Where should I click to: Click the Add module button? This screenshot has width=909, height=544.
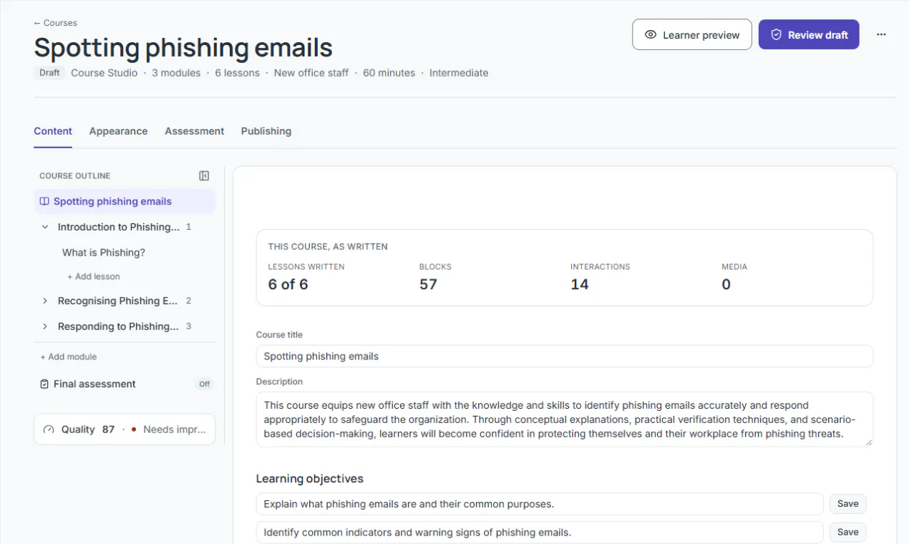[x=68, y=356]
